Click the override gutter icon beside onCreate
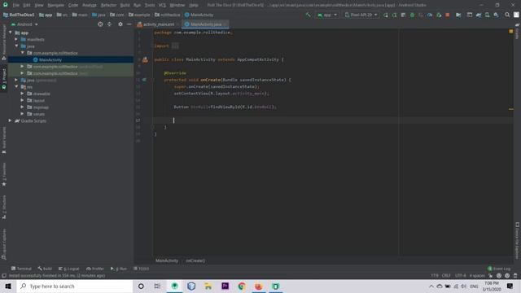This screenshot has height=293, width=521. tap(144, 80)
